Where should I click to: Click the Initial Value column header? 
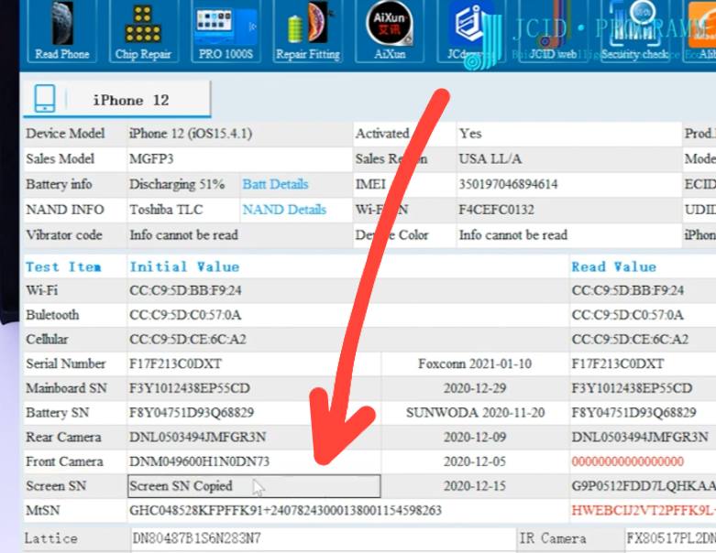coord(184,266)
